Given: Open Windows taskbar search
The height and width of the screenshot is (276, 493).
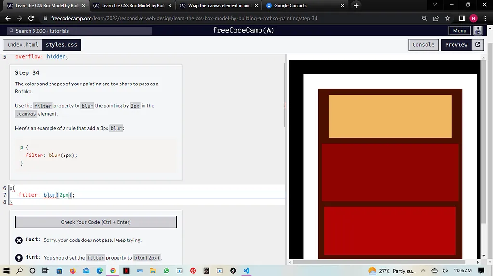Looking at the screenshot, I should click(19, 270).
